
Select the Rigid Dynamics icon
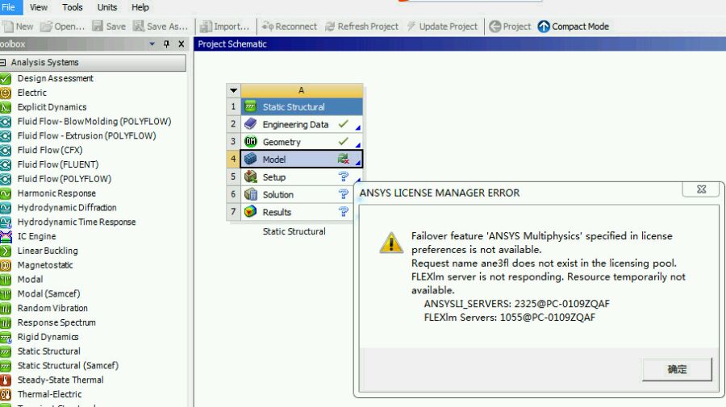[6, 337]
